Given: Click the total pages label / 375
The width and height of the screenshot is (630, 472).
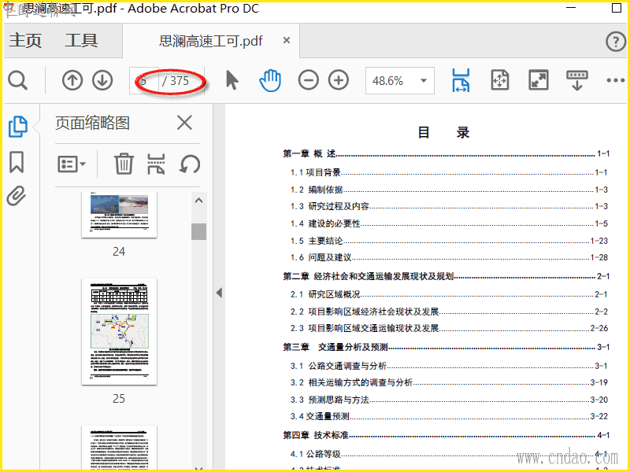Looking at the screenshot, I should [176, 81].
